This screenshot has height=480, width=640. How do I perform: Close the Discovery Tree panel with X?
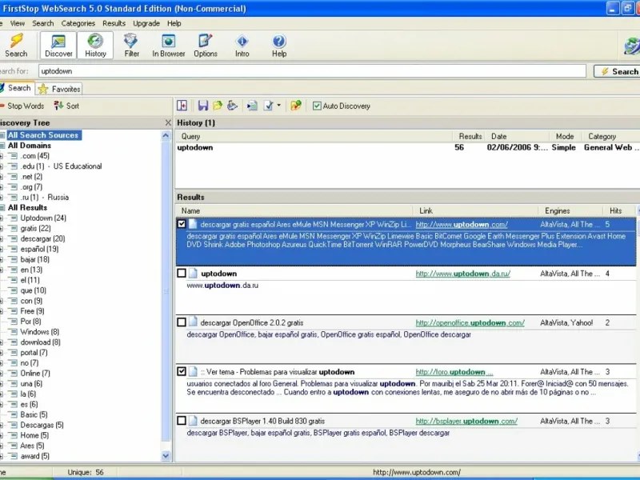tap(168, 122)
